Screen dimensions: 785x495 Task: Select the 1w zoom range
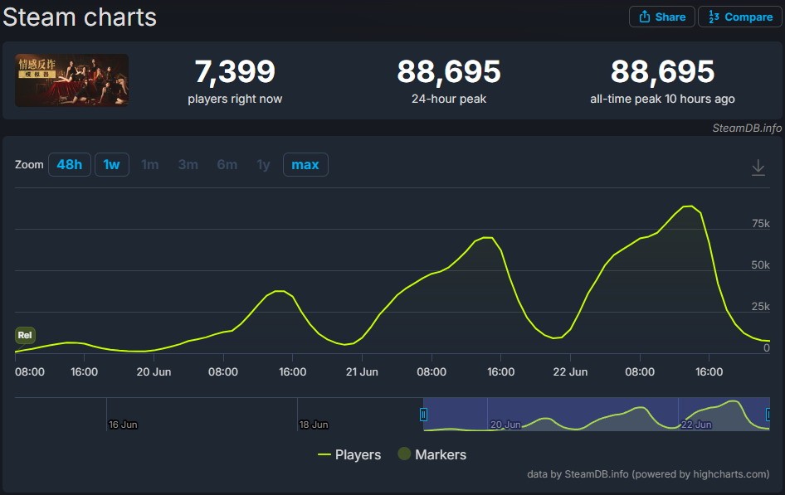click(111, 165)
